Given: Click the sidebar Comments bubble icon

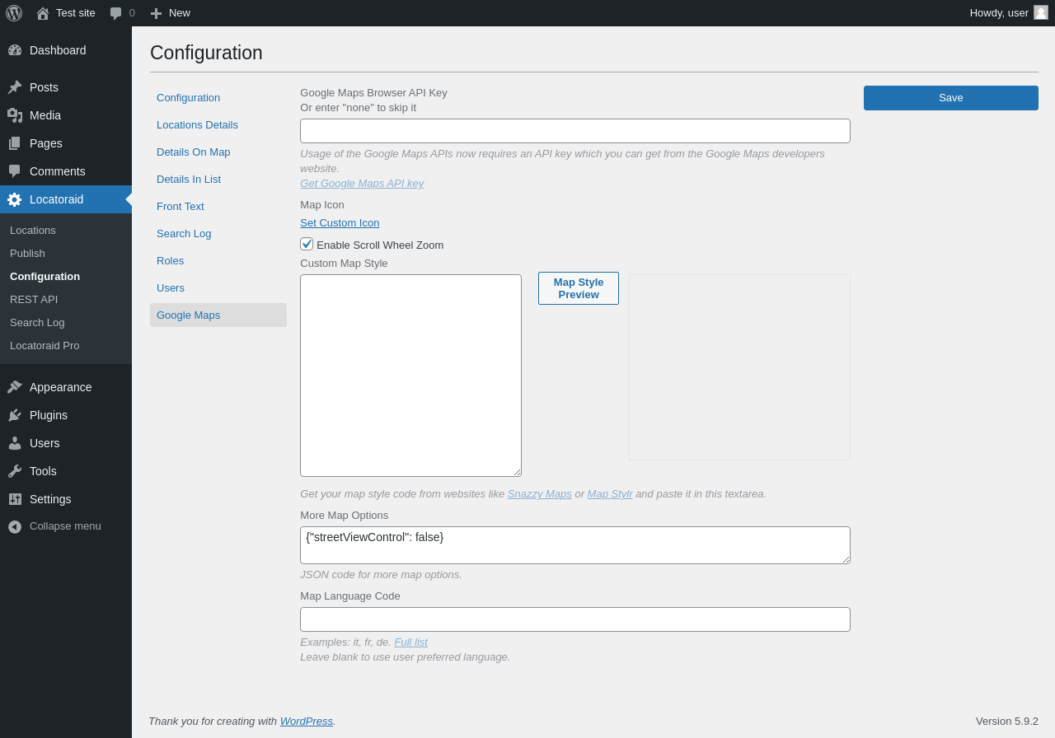Looking at the screenshot, I should click(x=15, y=171).
